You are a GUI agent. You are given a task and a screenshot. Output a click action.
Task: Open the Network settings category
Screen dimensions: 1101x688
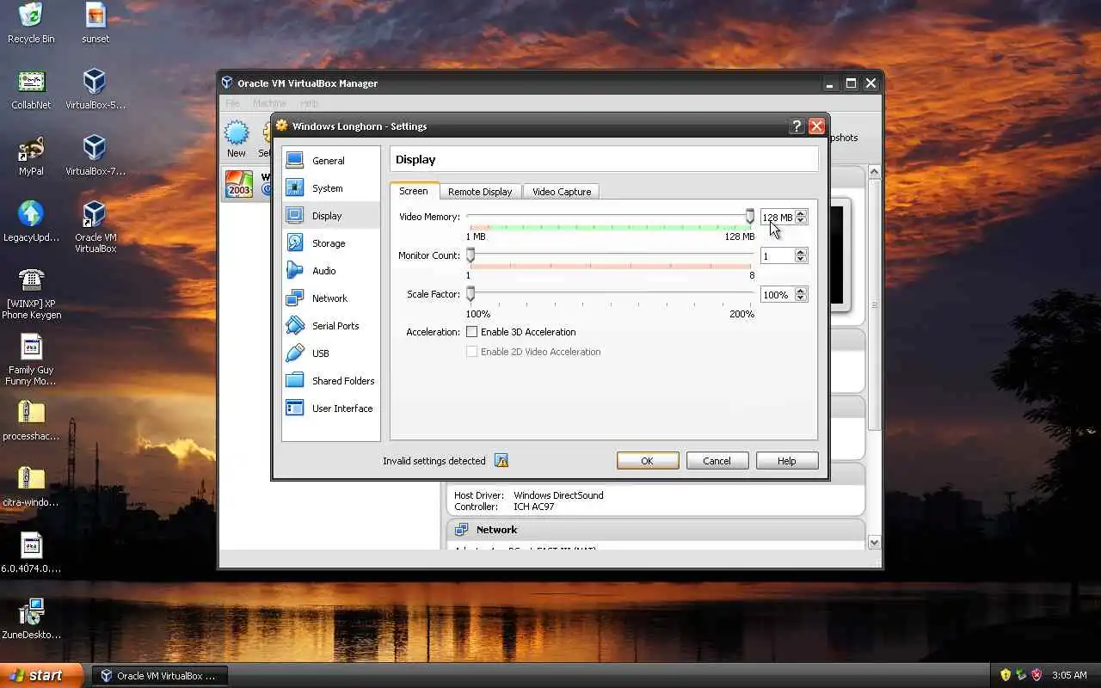point(331,298)
